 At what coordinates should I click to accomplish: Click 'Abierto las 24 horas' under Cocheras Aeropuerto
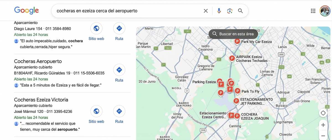[x=31, y=79]
